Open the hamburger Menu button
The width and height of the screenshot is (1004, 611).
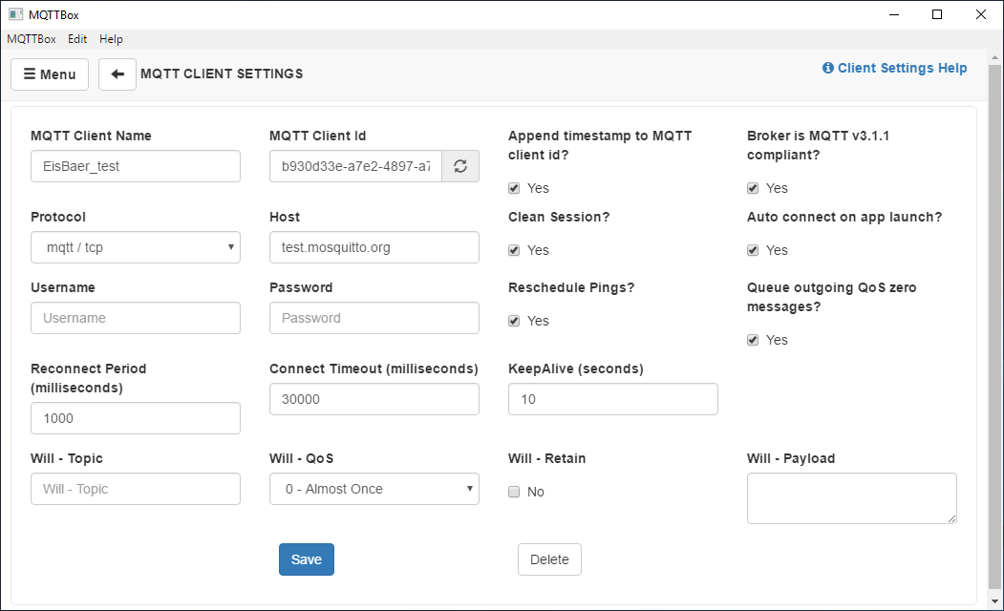[50, 74]
